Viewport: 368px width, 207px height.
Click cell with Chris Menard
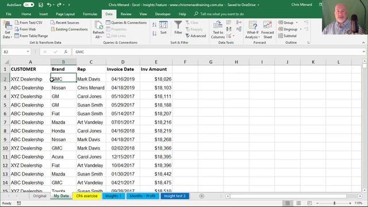pos(91,88)
